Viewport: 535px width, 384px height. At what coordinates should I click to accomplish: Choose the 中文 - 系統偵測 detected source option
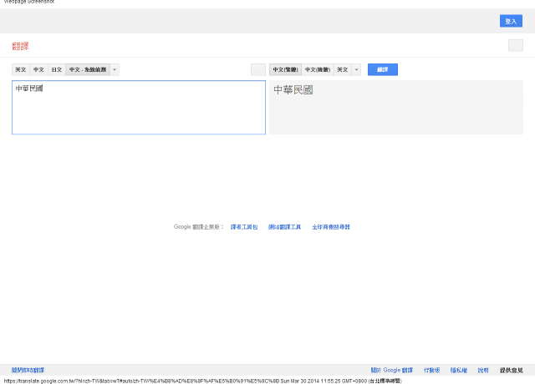pos(88,69)
